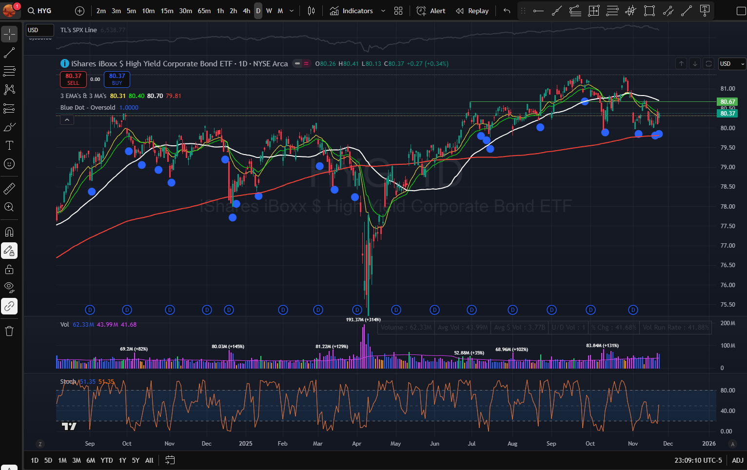
Task: Switch to the 65m timeframe
Action: [x=204, y=11]
